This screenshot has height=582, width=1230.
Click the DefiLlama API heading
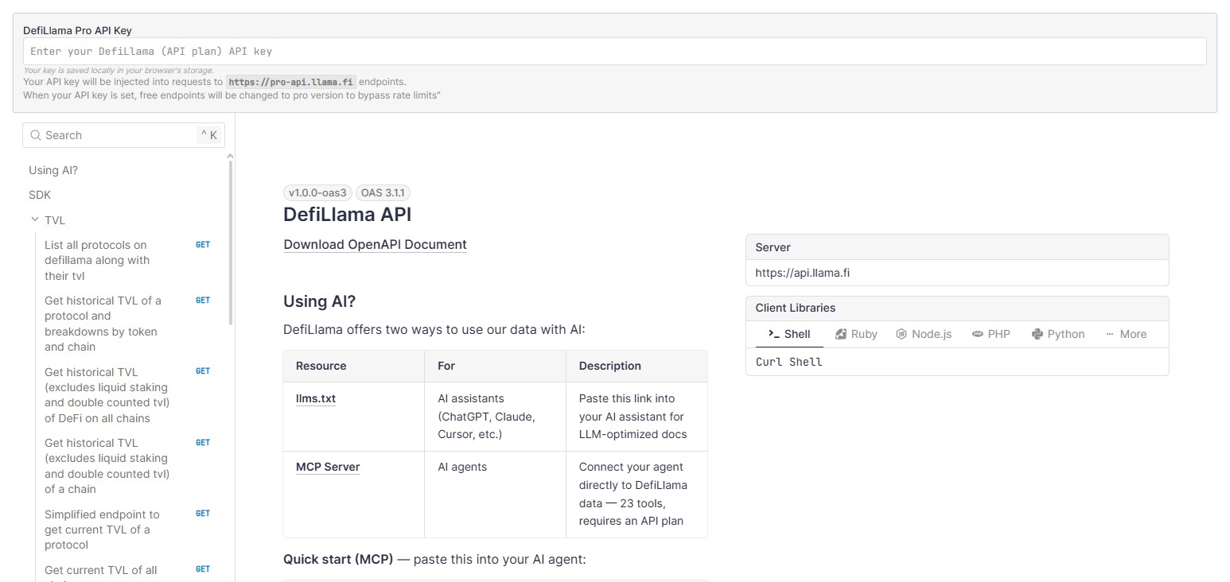pyautogui.click(x=347, y=215)
